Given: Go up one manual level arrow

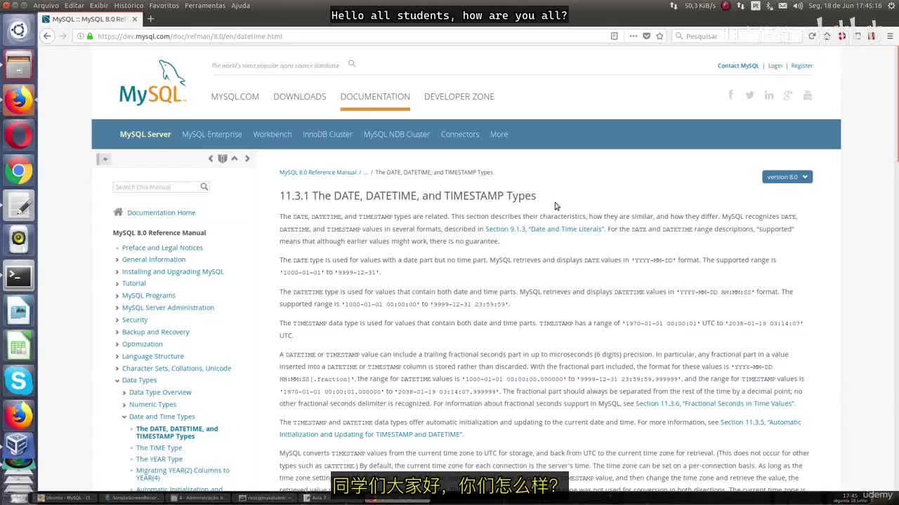Looking at the screenshot, I should 235,159.
